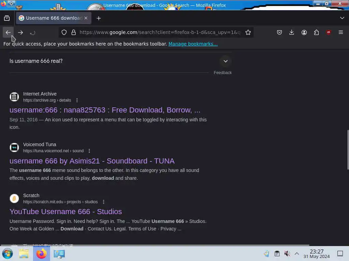Open the Firefox account icon
The height and width of the screenshot is (261, 349).
click(x=304, y=32)
